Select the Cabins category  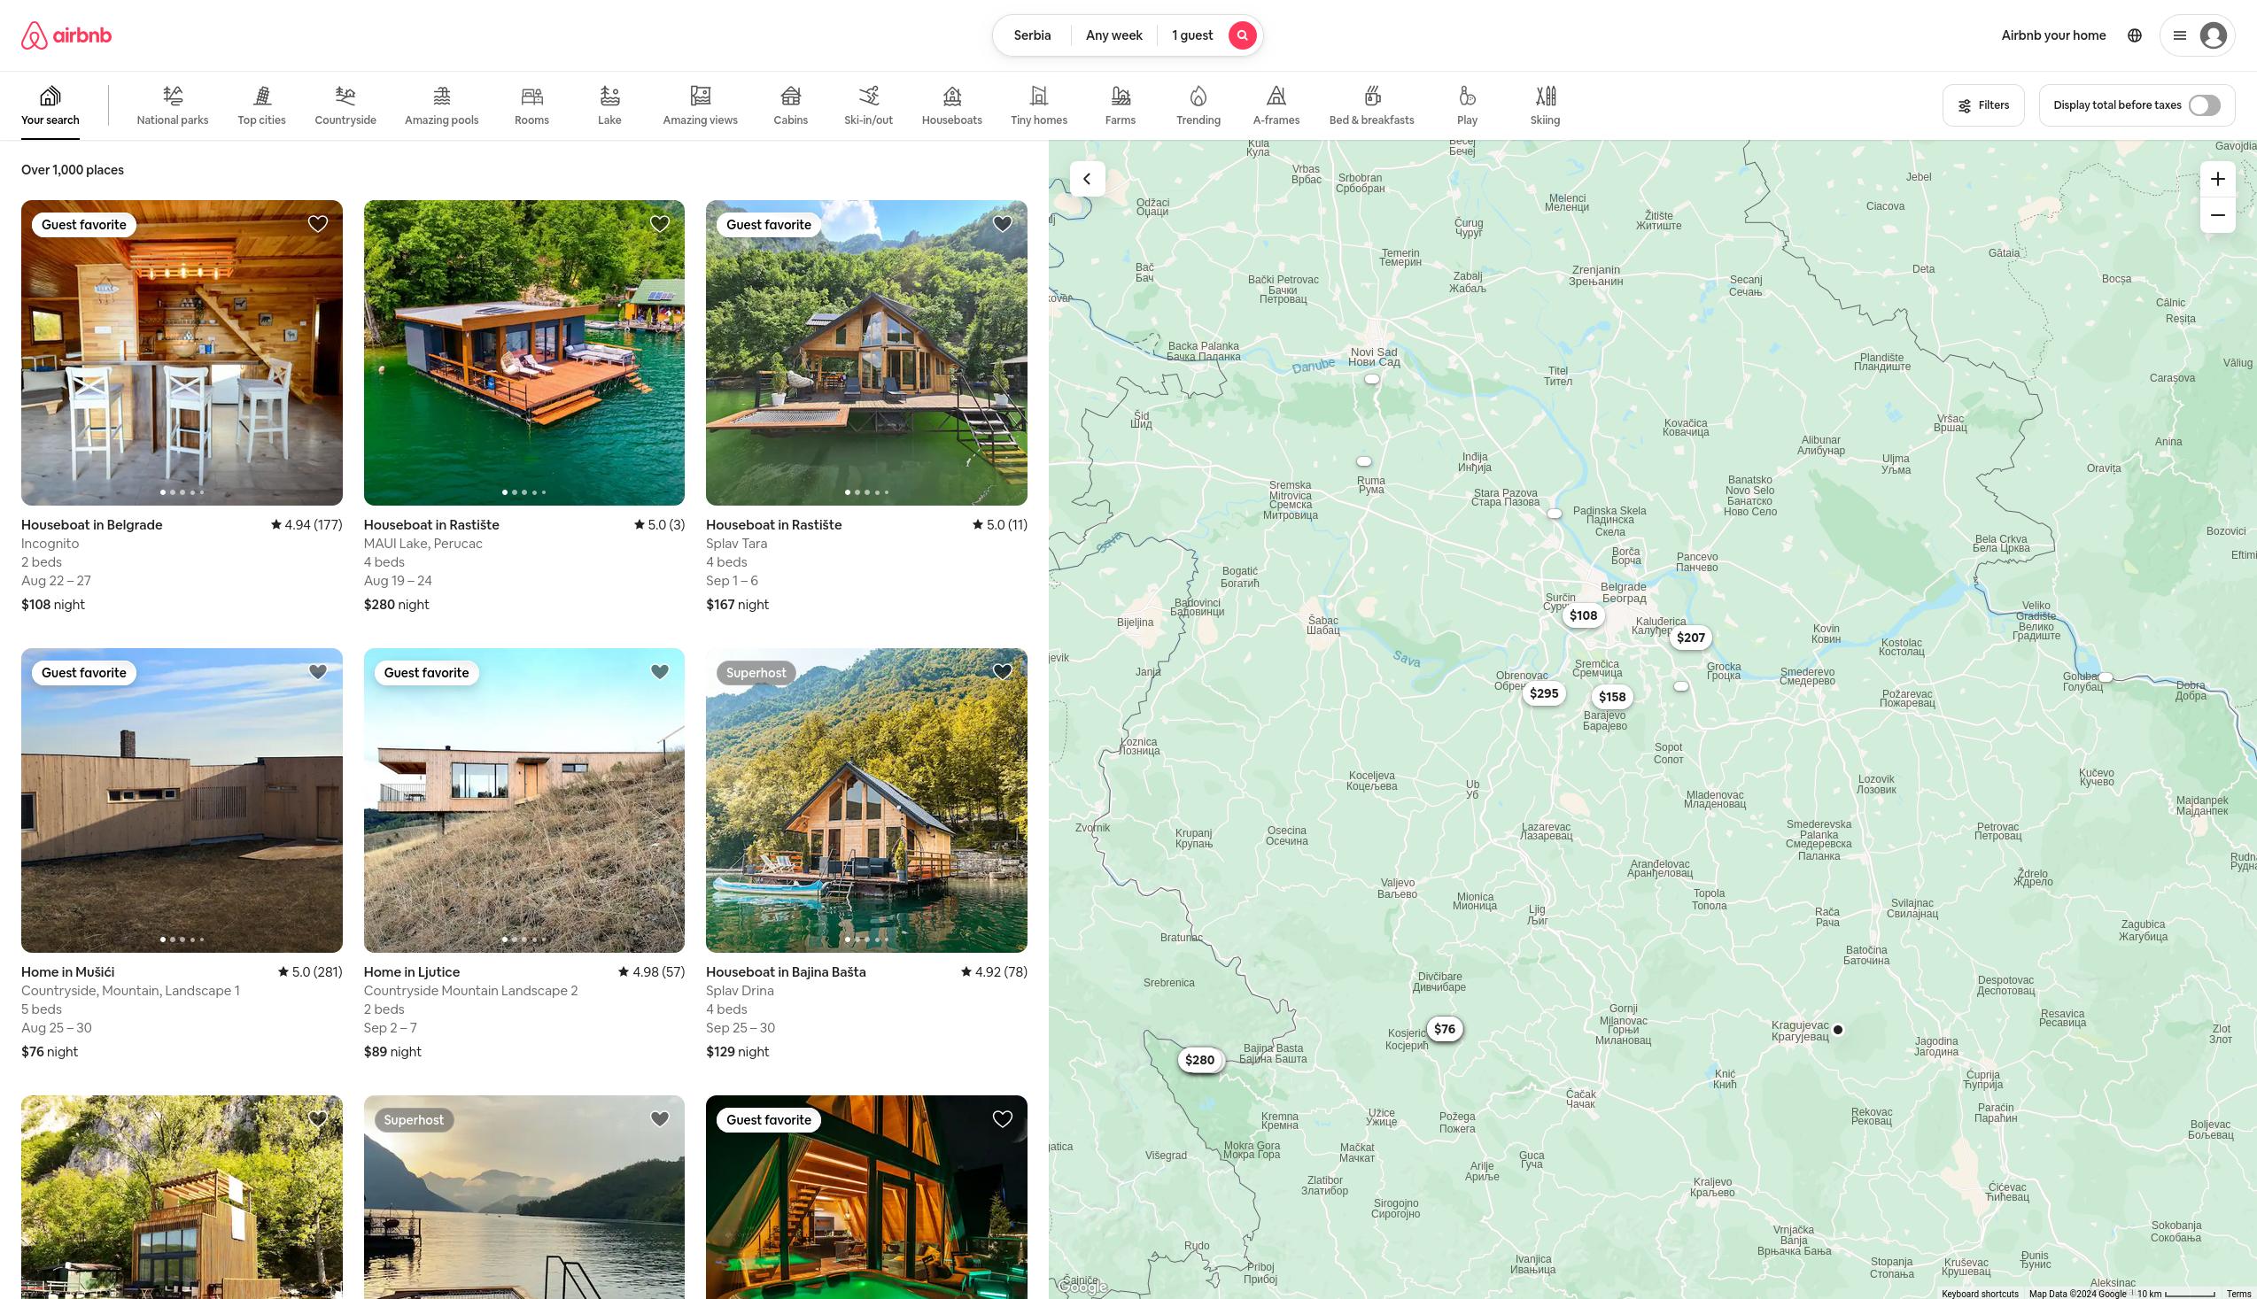point(790,105)
